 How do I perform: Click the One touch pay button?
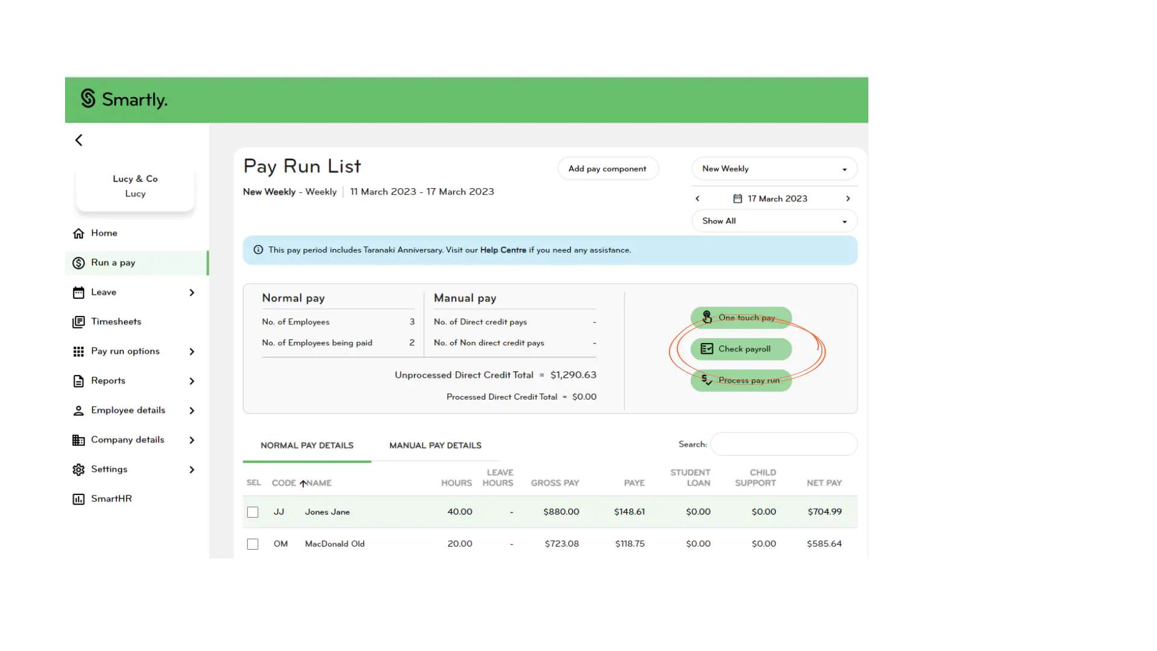click(x=741, y=318)
